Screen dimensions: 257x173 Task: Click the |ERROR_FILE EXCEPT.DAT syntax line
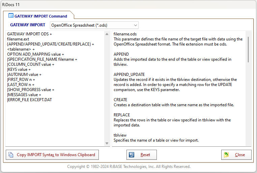pos(29,100)
